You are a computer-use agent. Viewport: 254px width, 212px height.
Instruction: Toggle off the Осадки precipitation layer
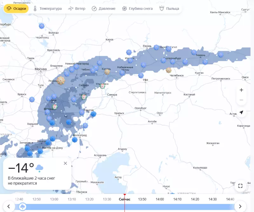click(x=15, y=9)
